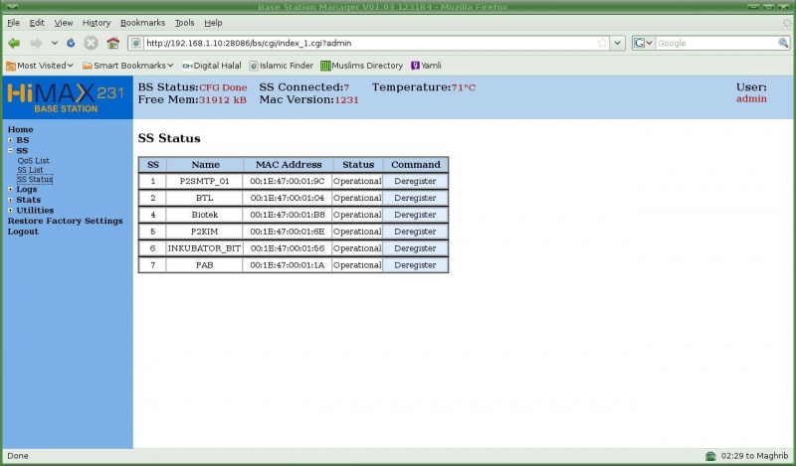This screenshot has height=466, width=796.
Task: Expand the Logs tree node
Action: pyautogui.click(x=10, y=189)
